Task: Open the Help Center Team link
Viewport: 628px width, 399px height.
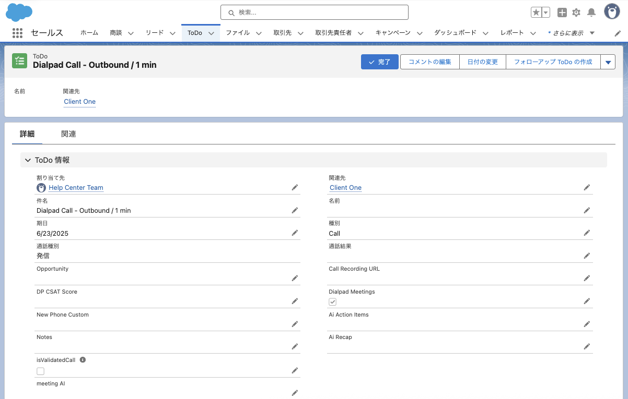Action: pyautogui.click(x=76, y=188)
